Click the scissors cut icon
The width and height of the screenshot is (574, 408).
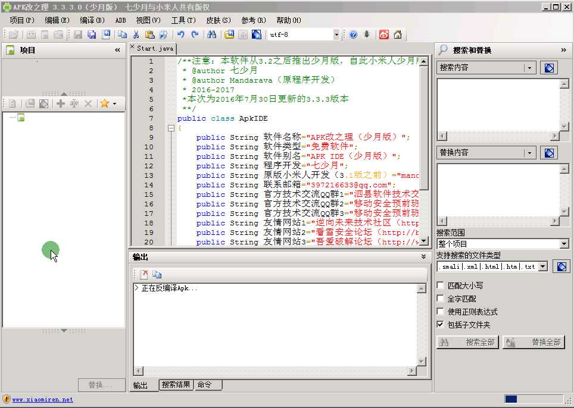(136, 34)
